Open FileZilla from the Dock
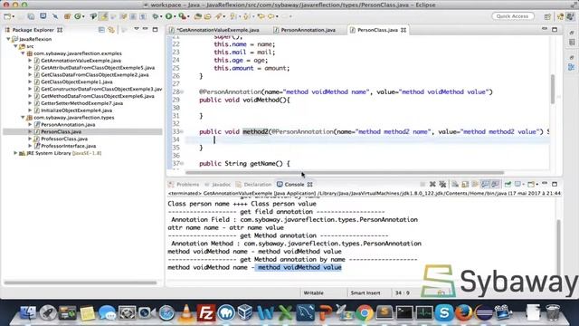 tap(206, 313)
